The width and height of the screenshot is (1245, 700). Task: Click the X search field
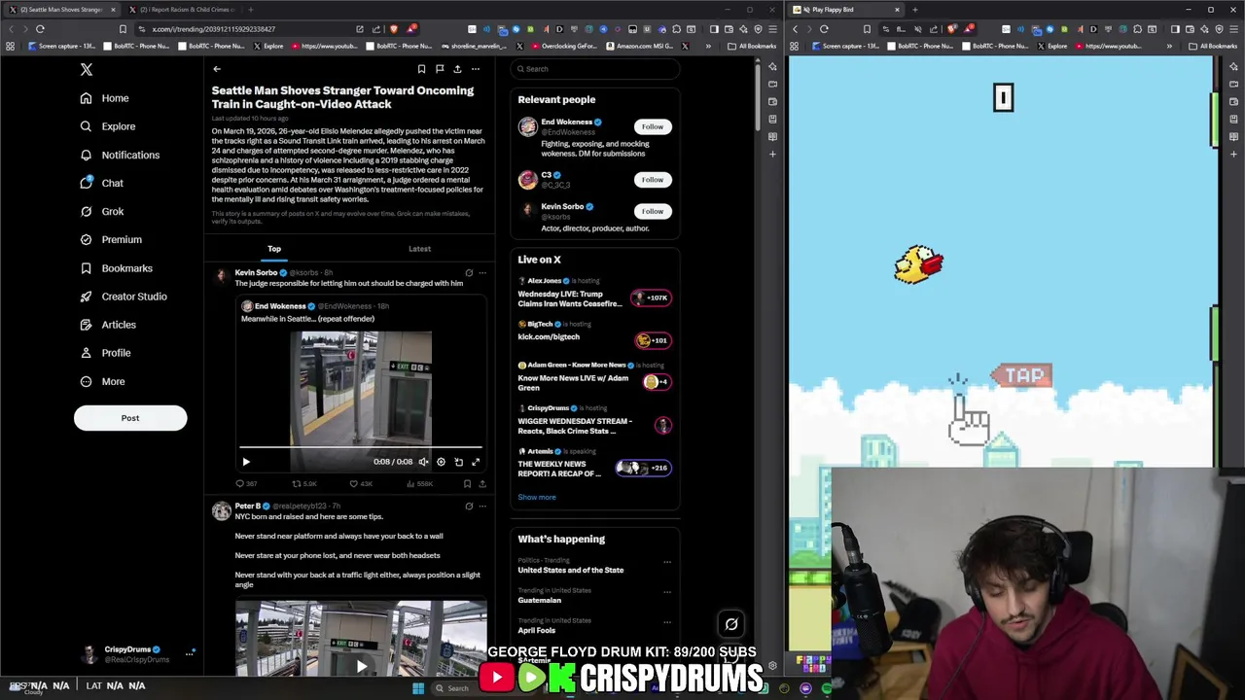pyautogui.click(x=594, y=69)
